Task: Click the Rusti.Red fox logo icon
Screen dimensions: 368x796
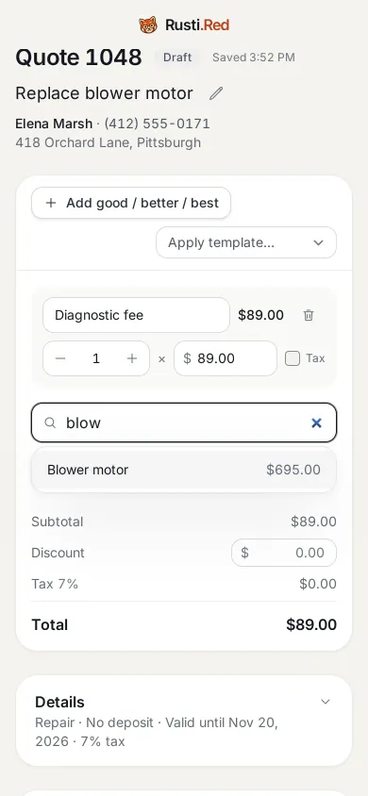Action: click(148, 25)
